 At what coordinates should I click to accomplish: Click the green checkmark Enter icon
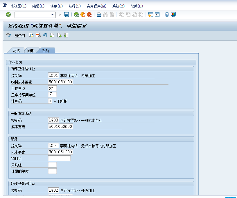tap(8, 14)
